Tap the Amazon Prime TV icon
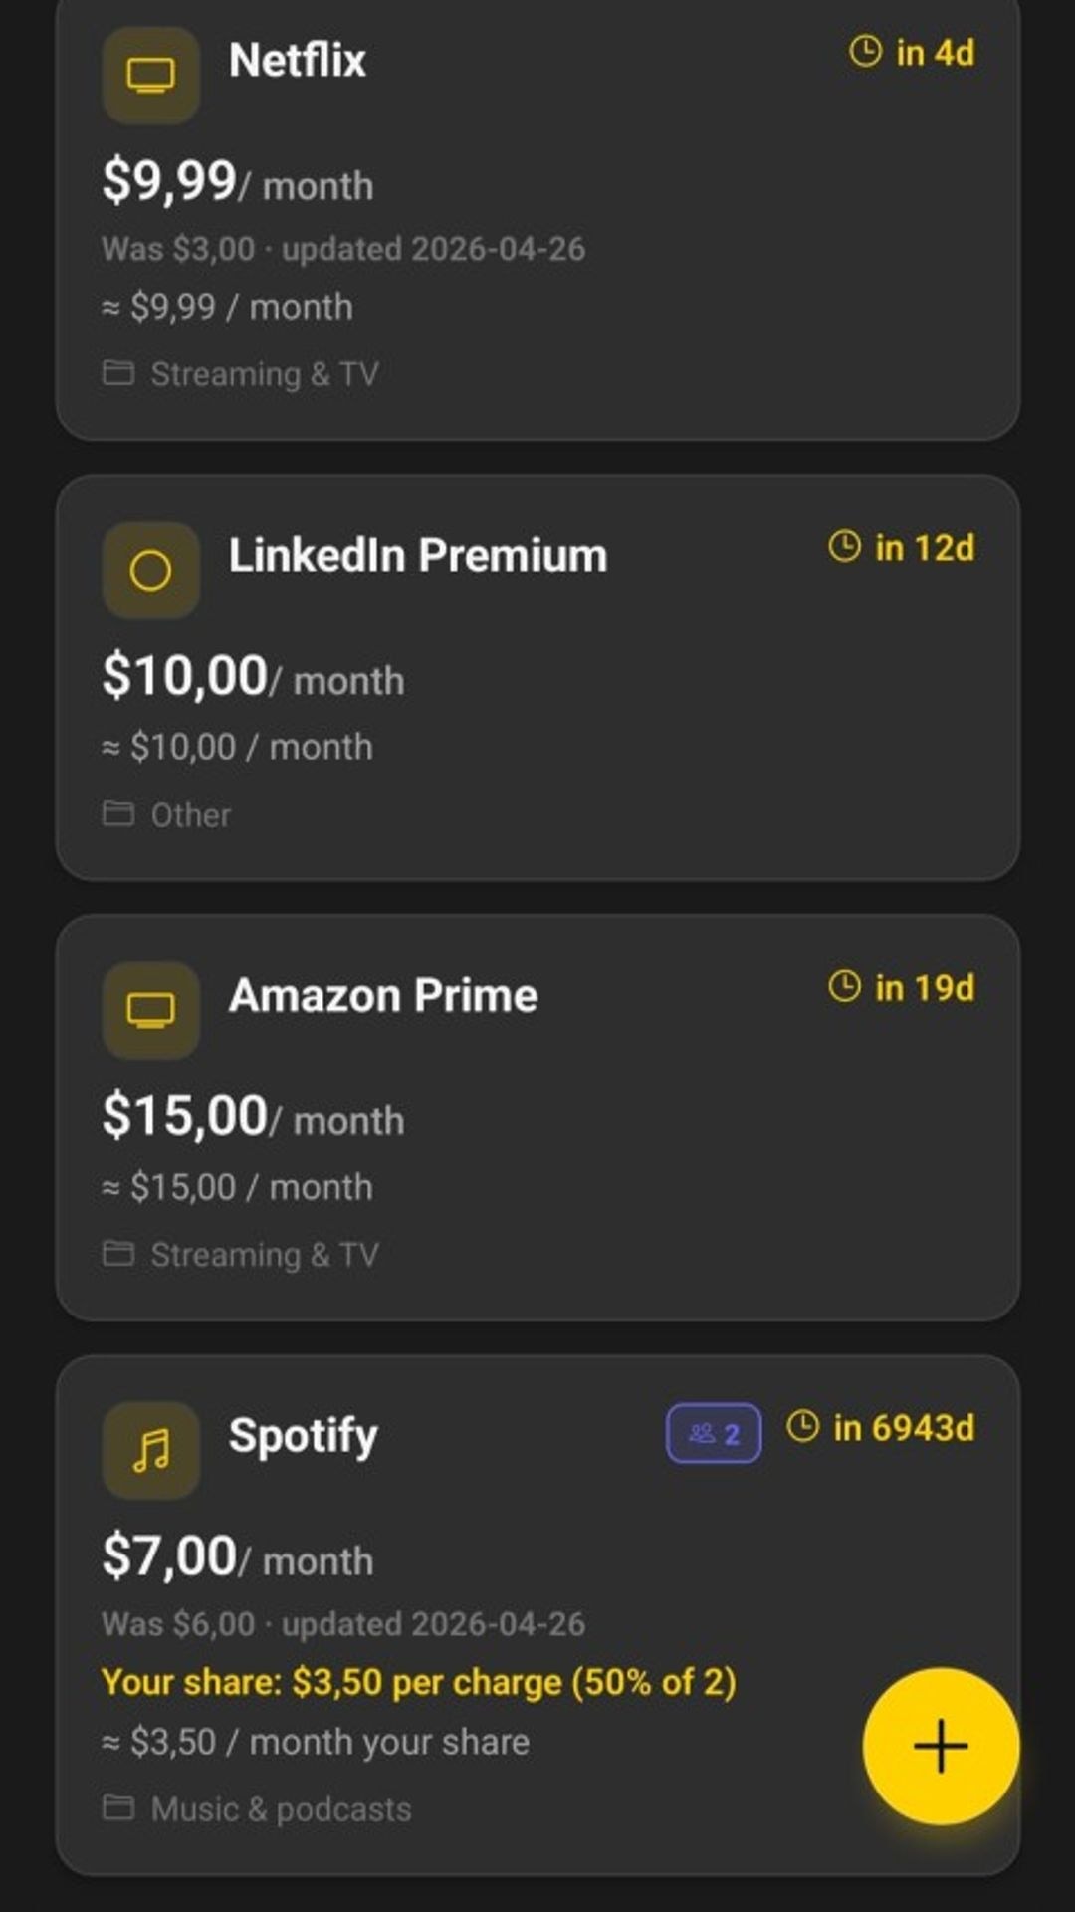The height and width of the screenshot is (1912, 1075). 150,1010
